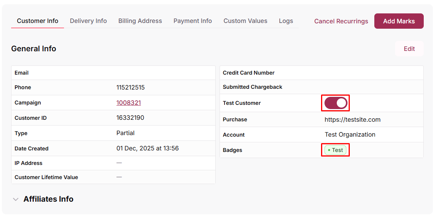Select phone number 115212515
The height and width of the screenshot is (217, 436).
[x=130, y=88]
